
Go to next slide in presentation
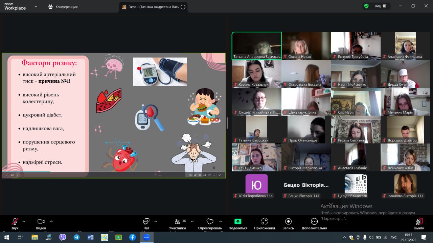(18, 175)
